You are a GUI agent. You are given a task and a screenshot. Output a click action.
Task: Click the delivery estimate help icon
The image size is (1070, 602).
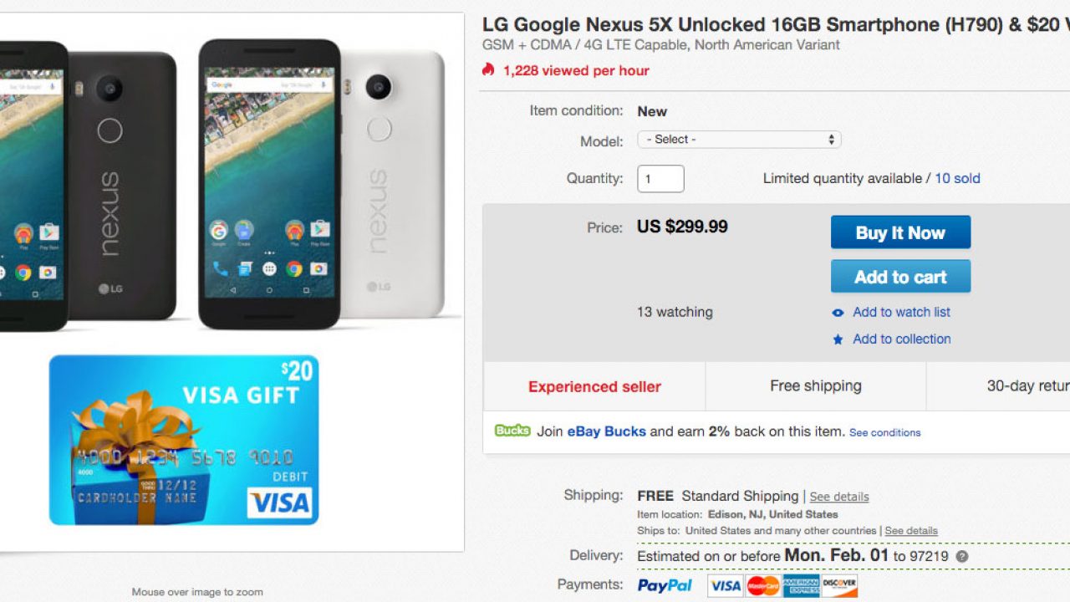tap(962, 557)
